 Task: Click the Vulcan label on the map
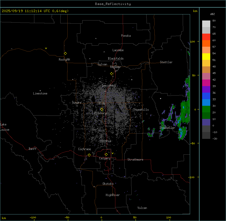142,208
